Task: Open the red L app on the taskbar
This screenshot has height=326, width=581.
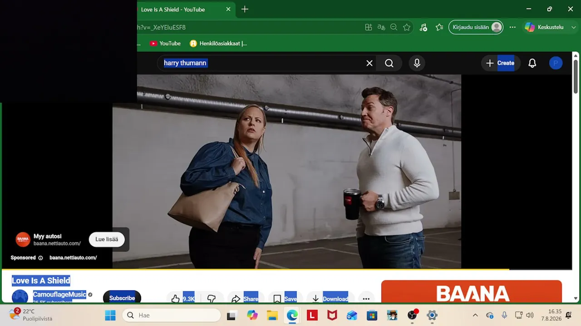Action: pos(312,315)
